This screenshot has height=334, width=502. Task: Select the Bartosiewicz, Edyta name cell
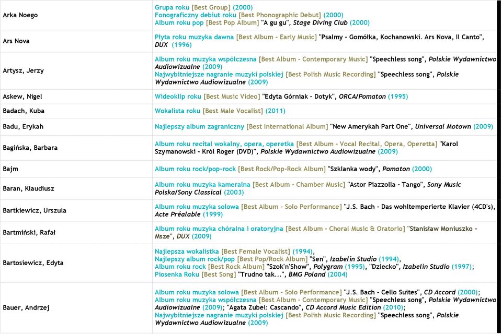pos(76,263)
